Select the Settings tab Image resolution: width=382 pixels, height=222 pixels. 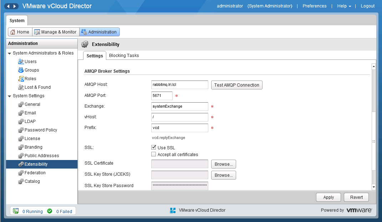(x=95, y=56)
